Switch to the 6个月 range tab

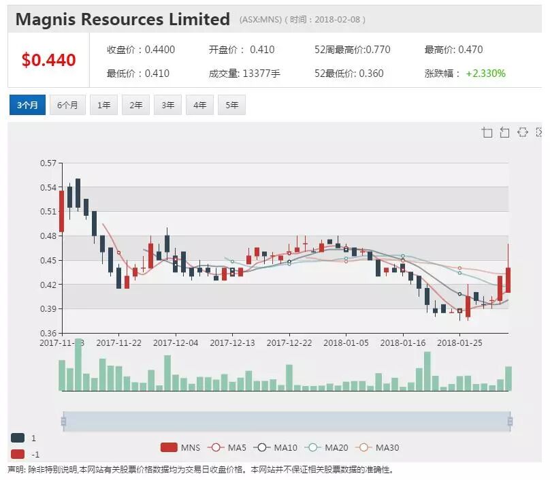(67, 105)
